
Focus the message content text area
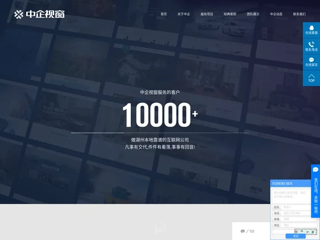click(292, 196)
